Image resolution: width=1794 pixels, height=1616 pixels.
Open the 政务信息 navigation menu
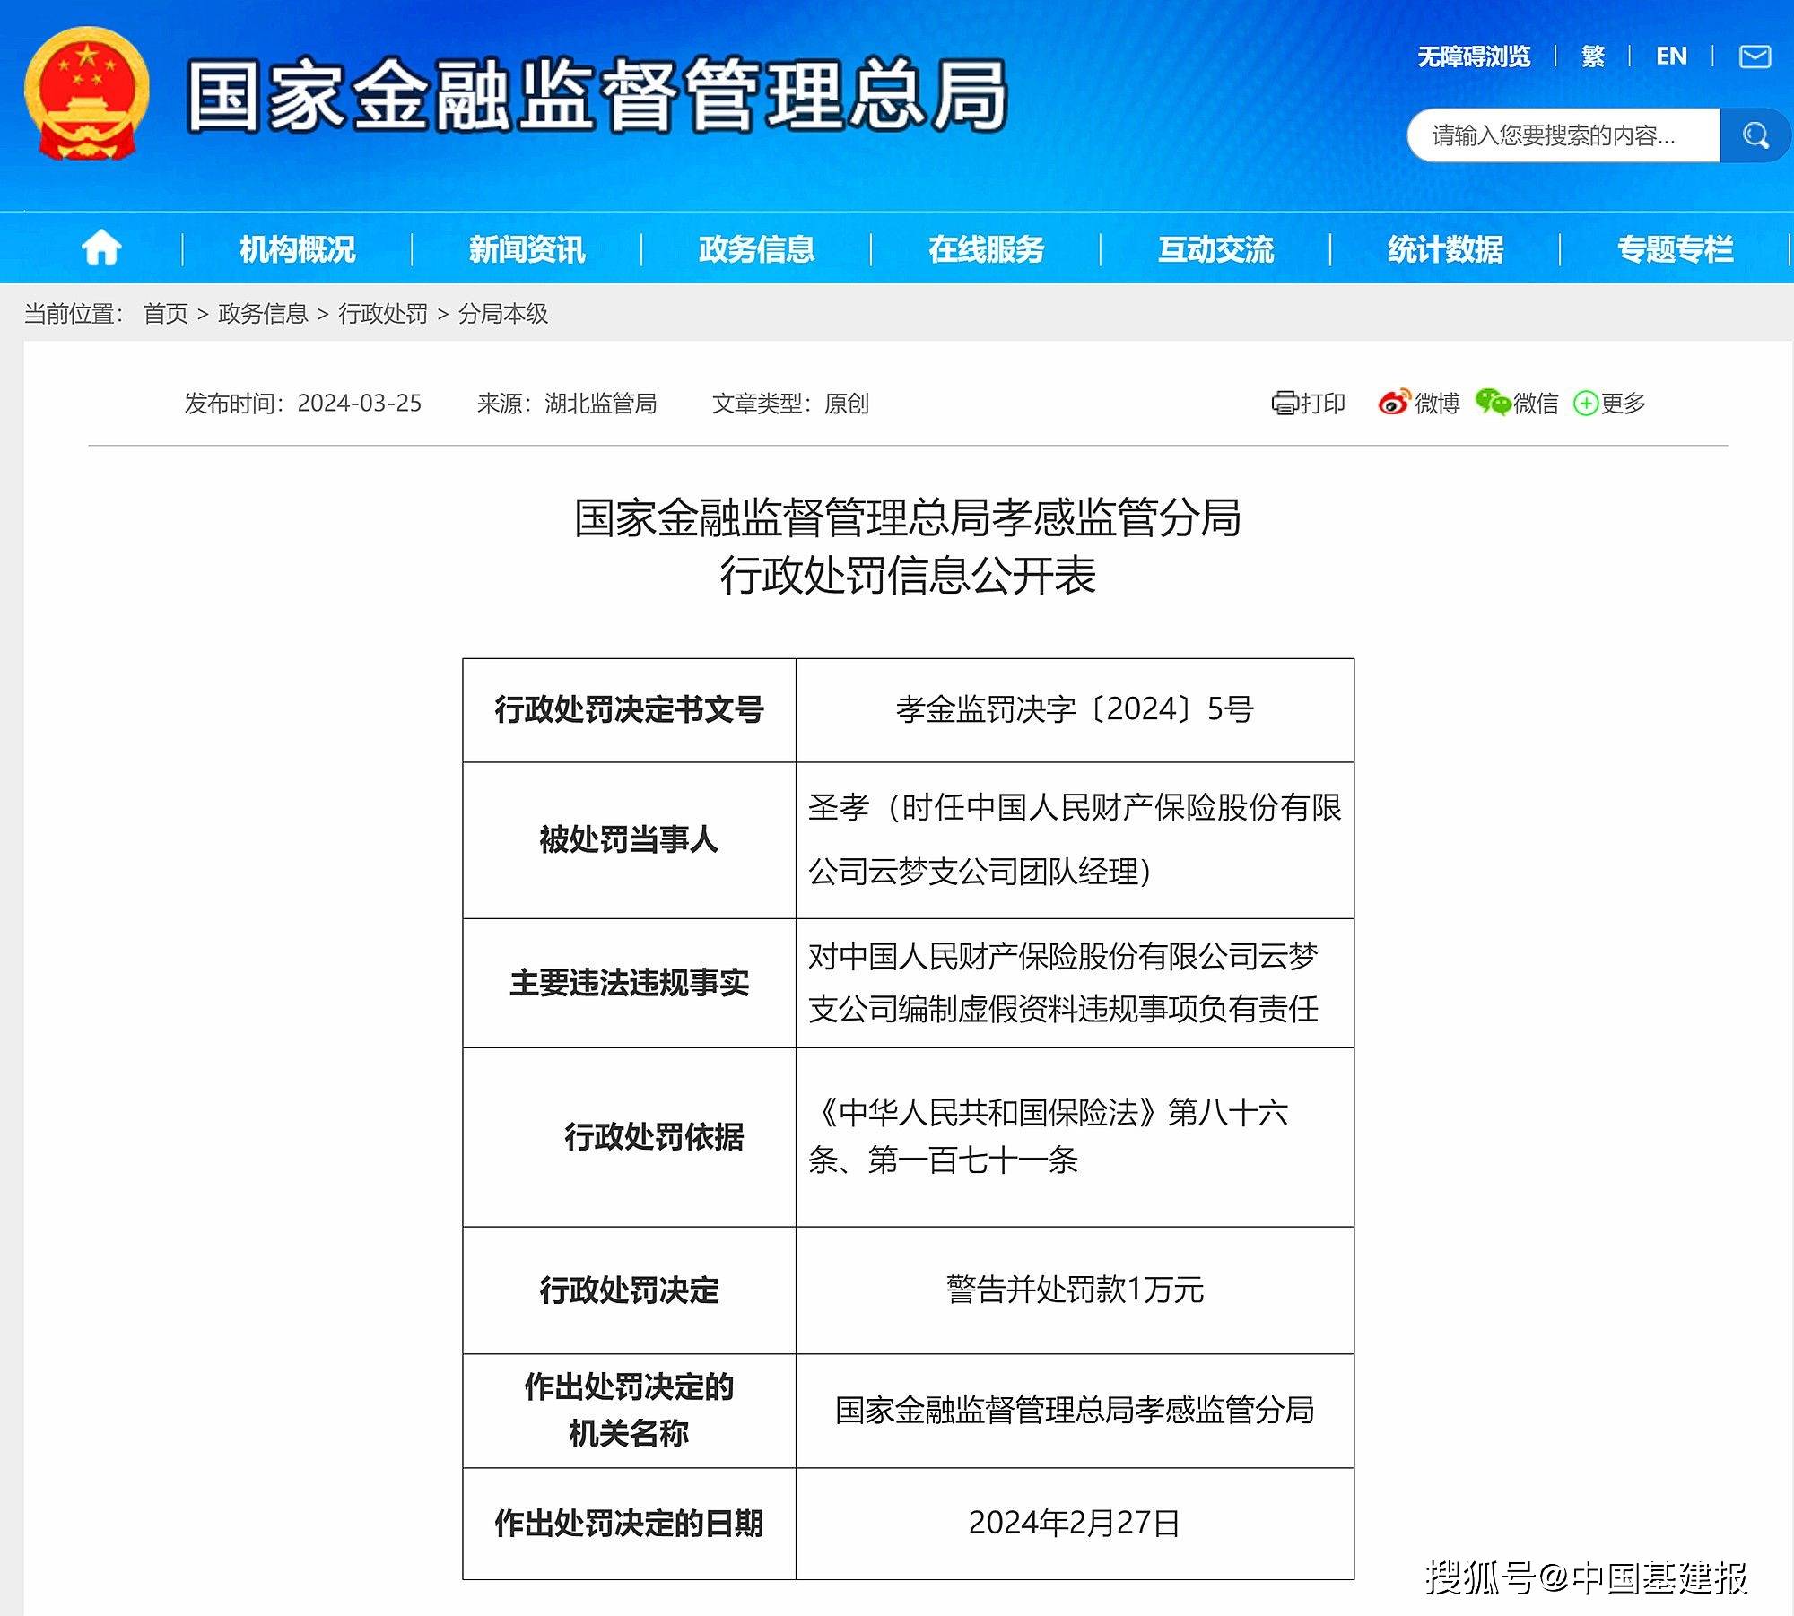(x=758, y=249)
